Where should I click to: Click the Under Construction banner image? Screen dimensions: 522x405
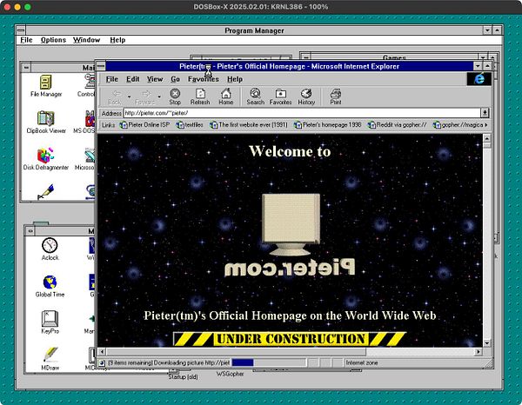(x=290, y=339)
